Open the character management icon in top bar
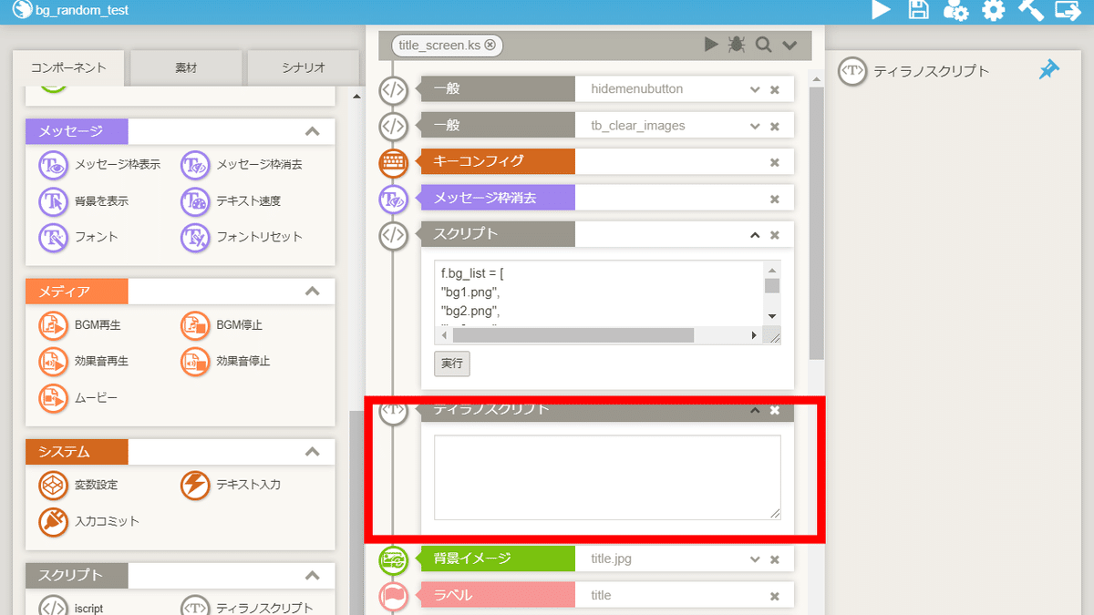 click(x=955, y=10)
